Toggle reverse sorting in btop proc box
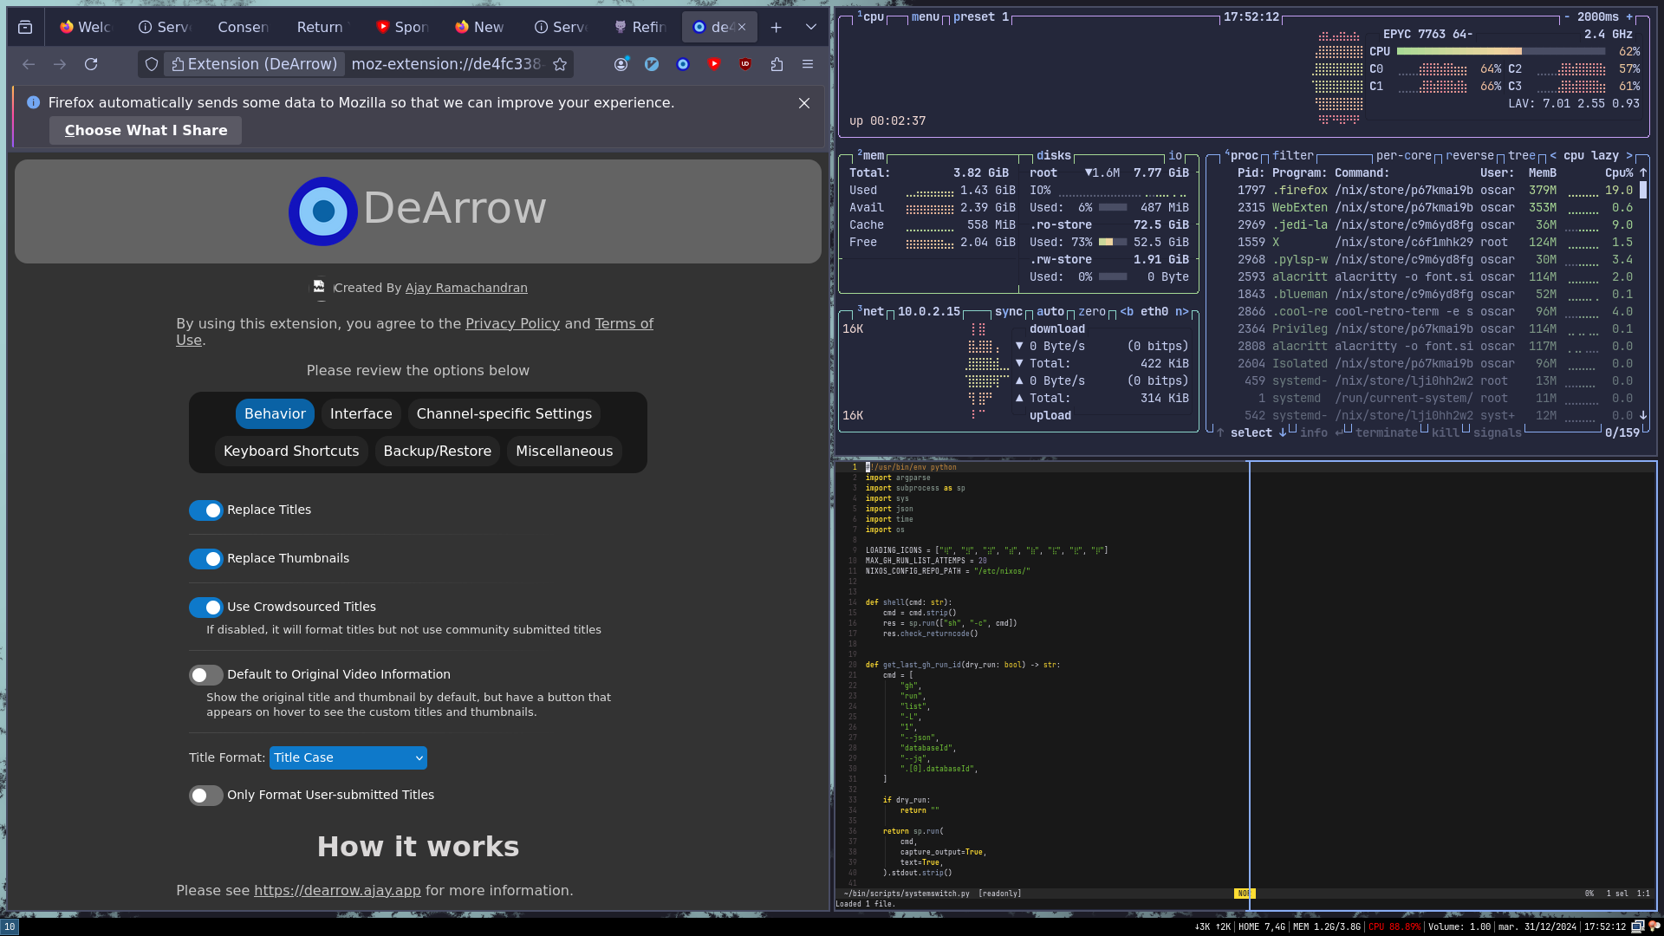The width and height of the screenshot is (1664, 936). 1470,155
